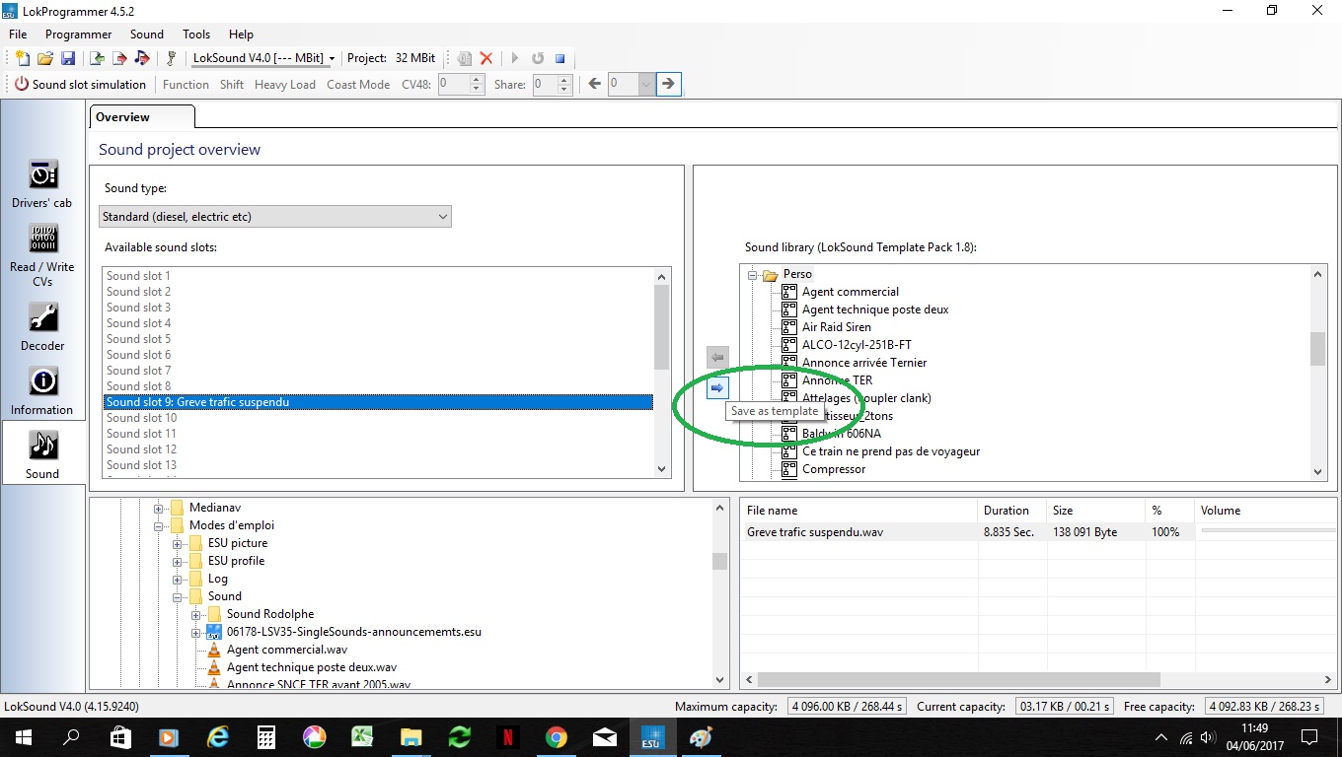Viewport: 1342px width, 757px height.
Task: Click inside the CV48 value field
Action: (453, 85)
